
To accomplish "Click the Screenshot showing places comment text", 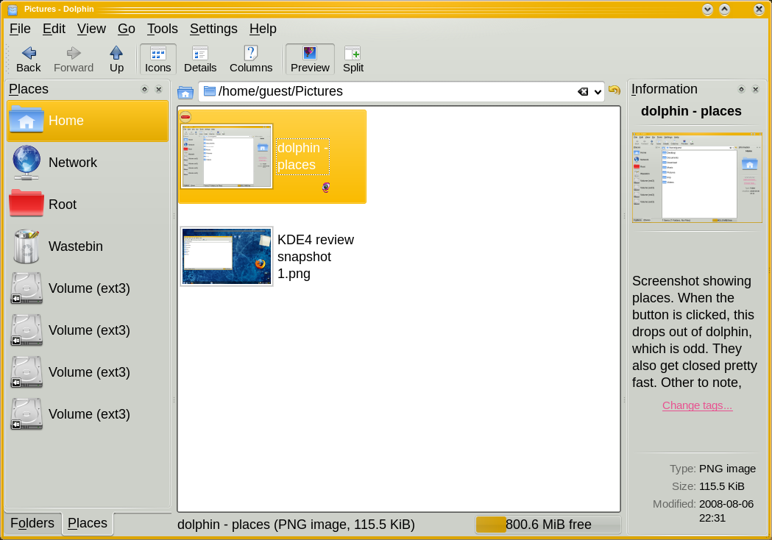I will pyautogui.click(x=695, y=332).
